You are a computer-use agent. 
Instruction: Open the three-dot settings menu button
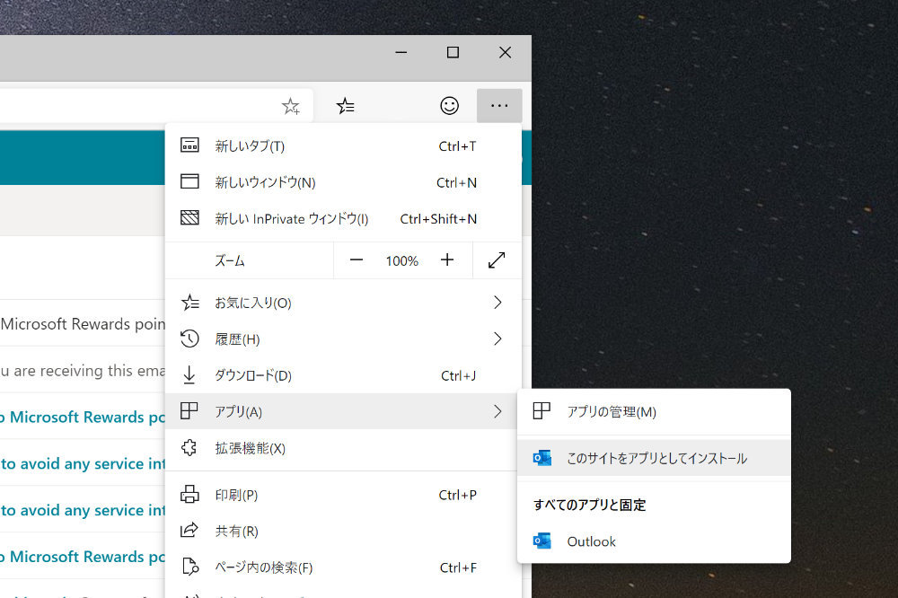tap(499, 105)
